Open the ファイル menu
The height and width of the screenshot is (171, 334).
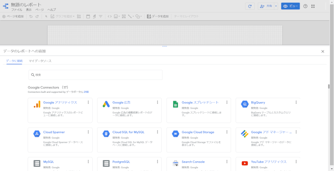pyautogui.click(x=16, y=10)
